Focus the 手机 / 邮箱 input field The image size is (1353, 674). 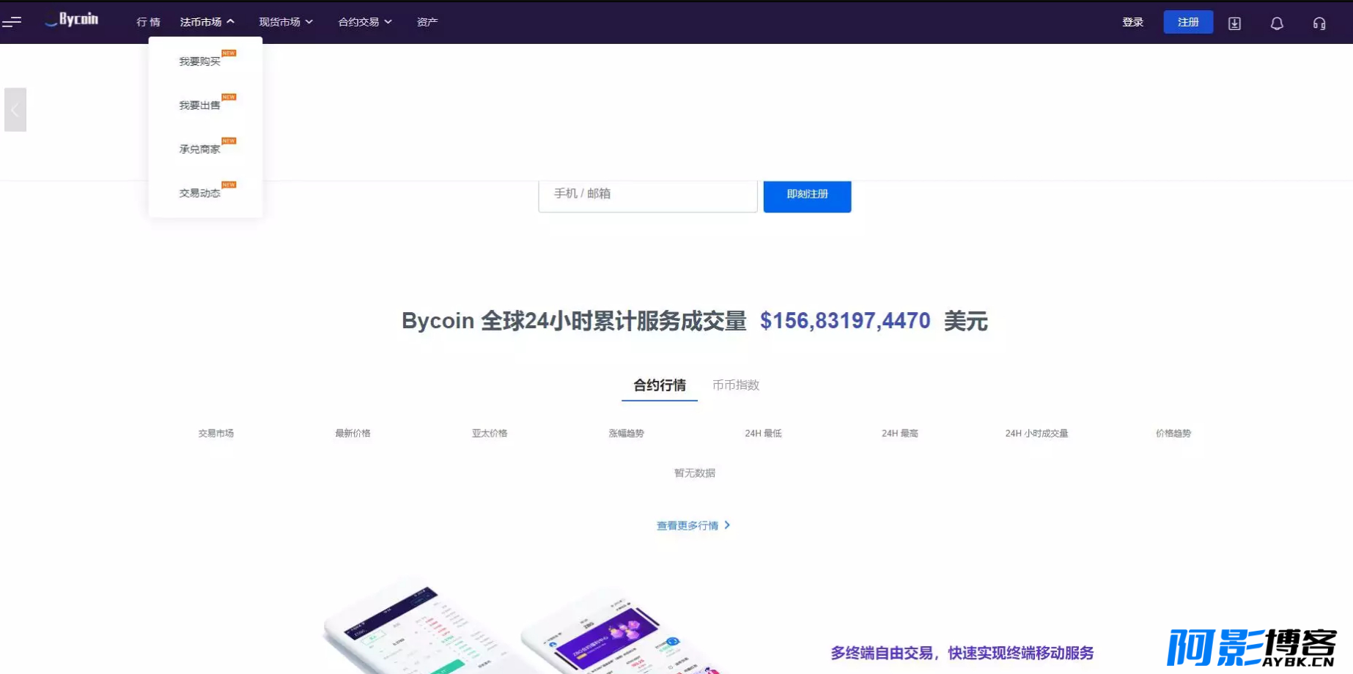click(648, 196)
